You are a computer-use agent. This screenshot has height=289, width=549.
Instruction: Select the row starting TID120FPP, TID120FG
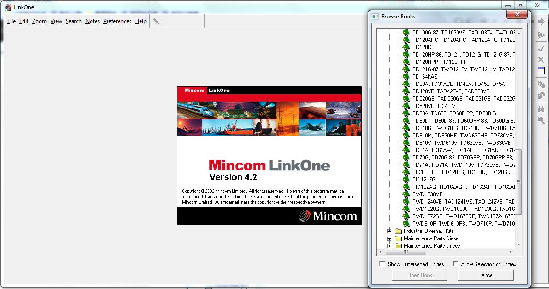click(463, 172)
